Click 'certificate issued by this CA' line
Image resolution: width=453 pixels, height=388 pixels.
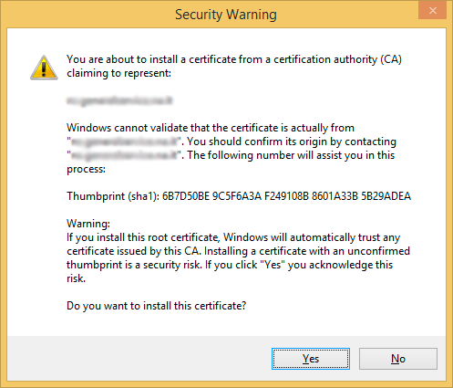(x=238, y=251)
